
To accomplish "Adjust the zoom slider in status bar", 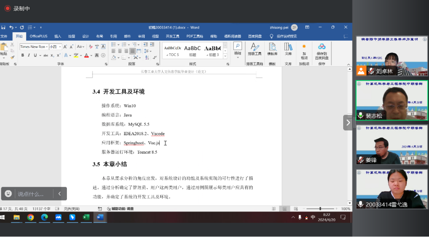I will click(320, 208).
